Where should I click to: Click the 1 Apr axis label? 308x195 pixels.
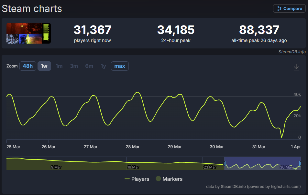(296, 147)
